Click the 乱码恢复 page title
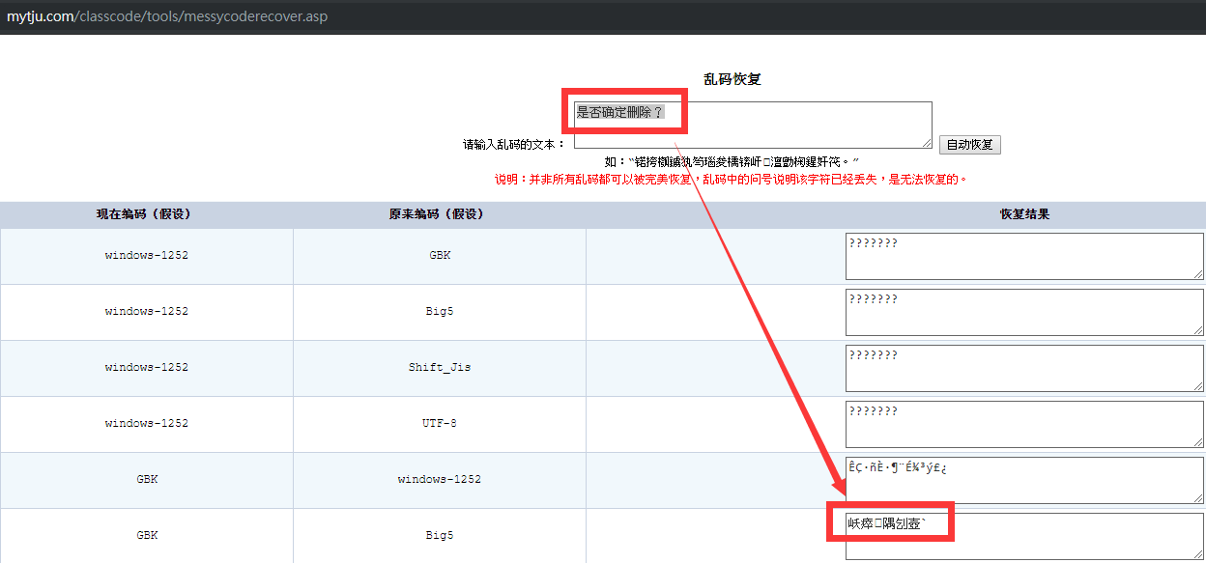 pos(732,79)
